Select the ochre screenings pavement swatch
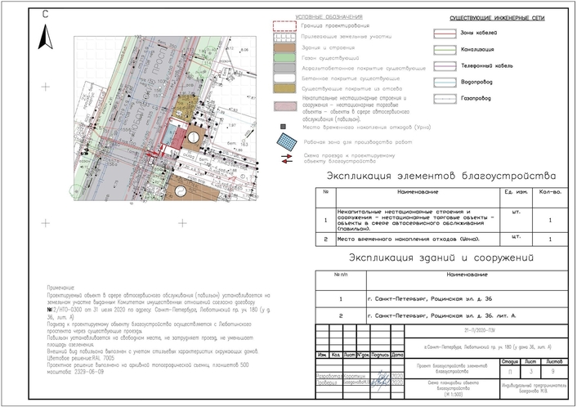Screen dimensions: 577x407 tap(284, 88)
